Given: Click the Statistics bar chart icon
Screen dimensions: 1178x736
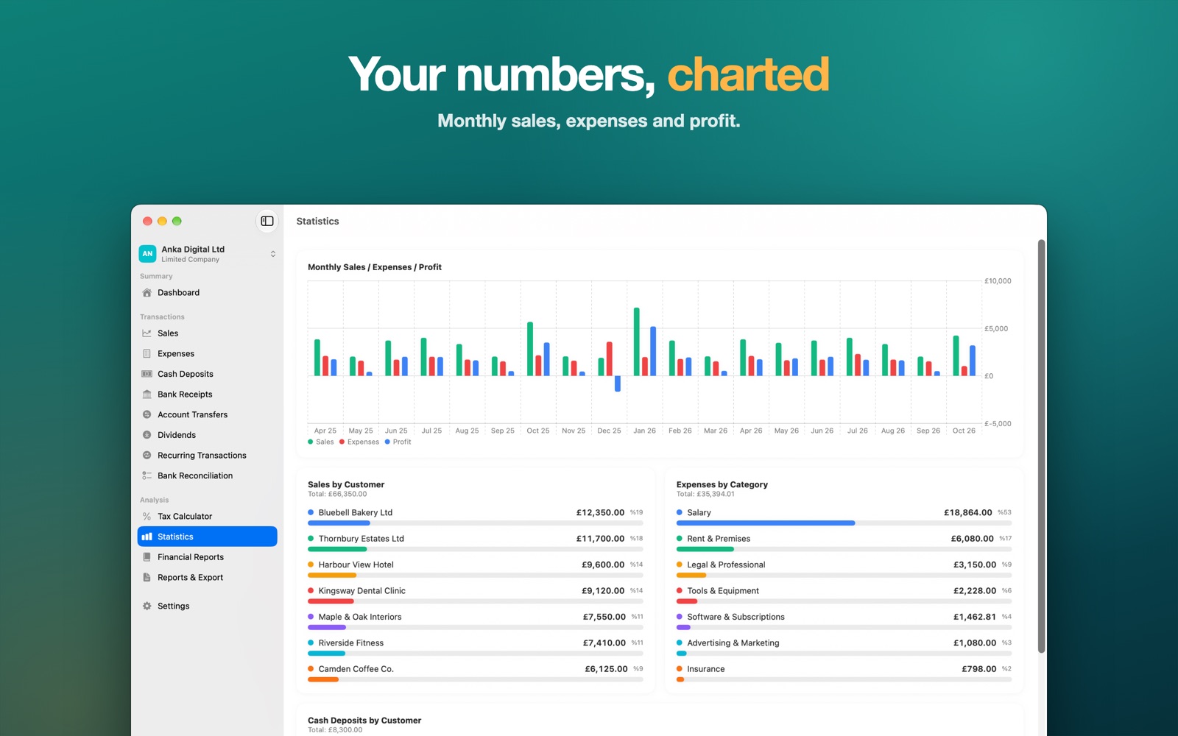Looking at the screenshot, I should (x=147, y=537).
